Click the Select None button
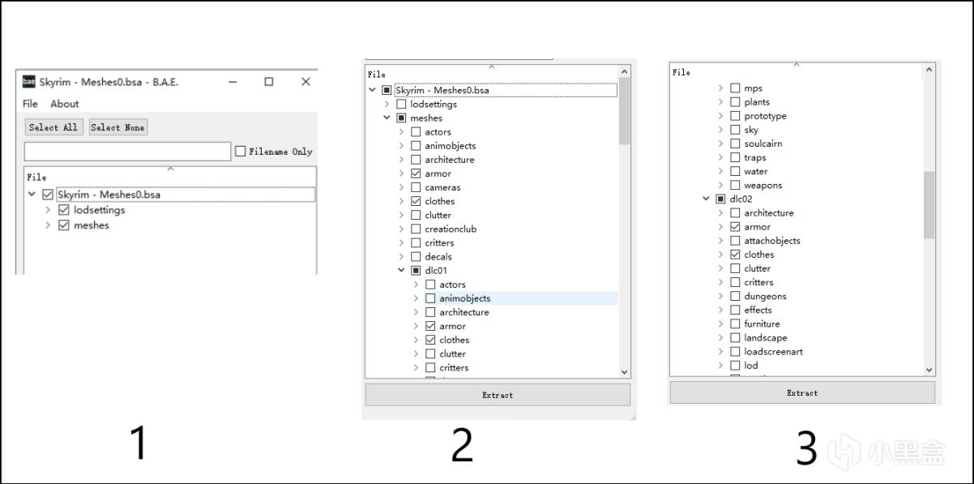This screenshot has height=484, width=974. (x=117, y=127)
